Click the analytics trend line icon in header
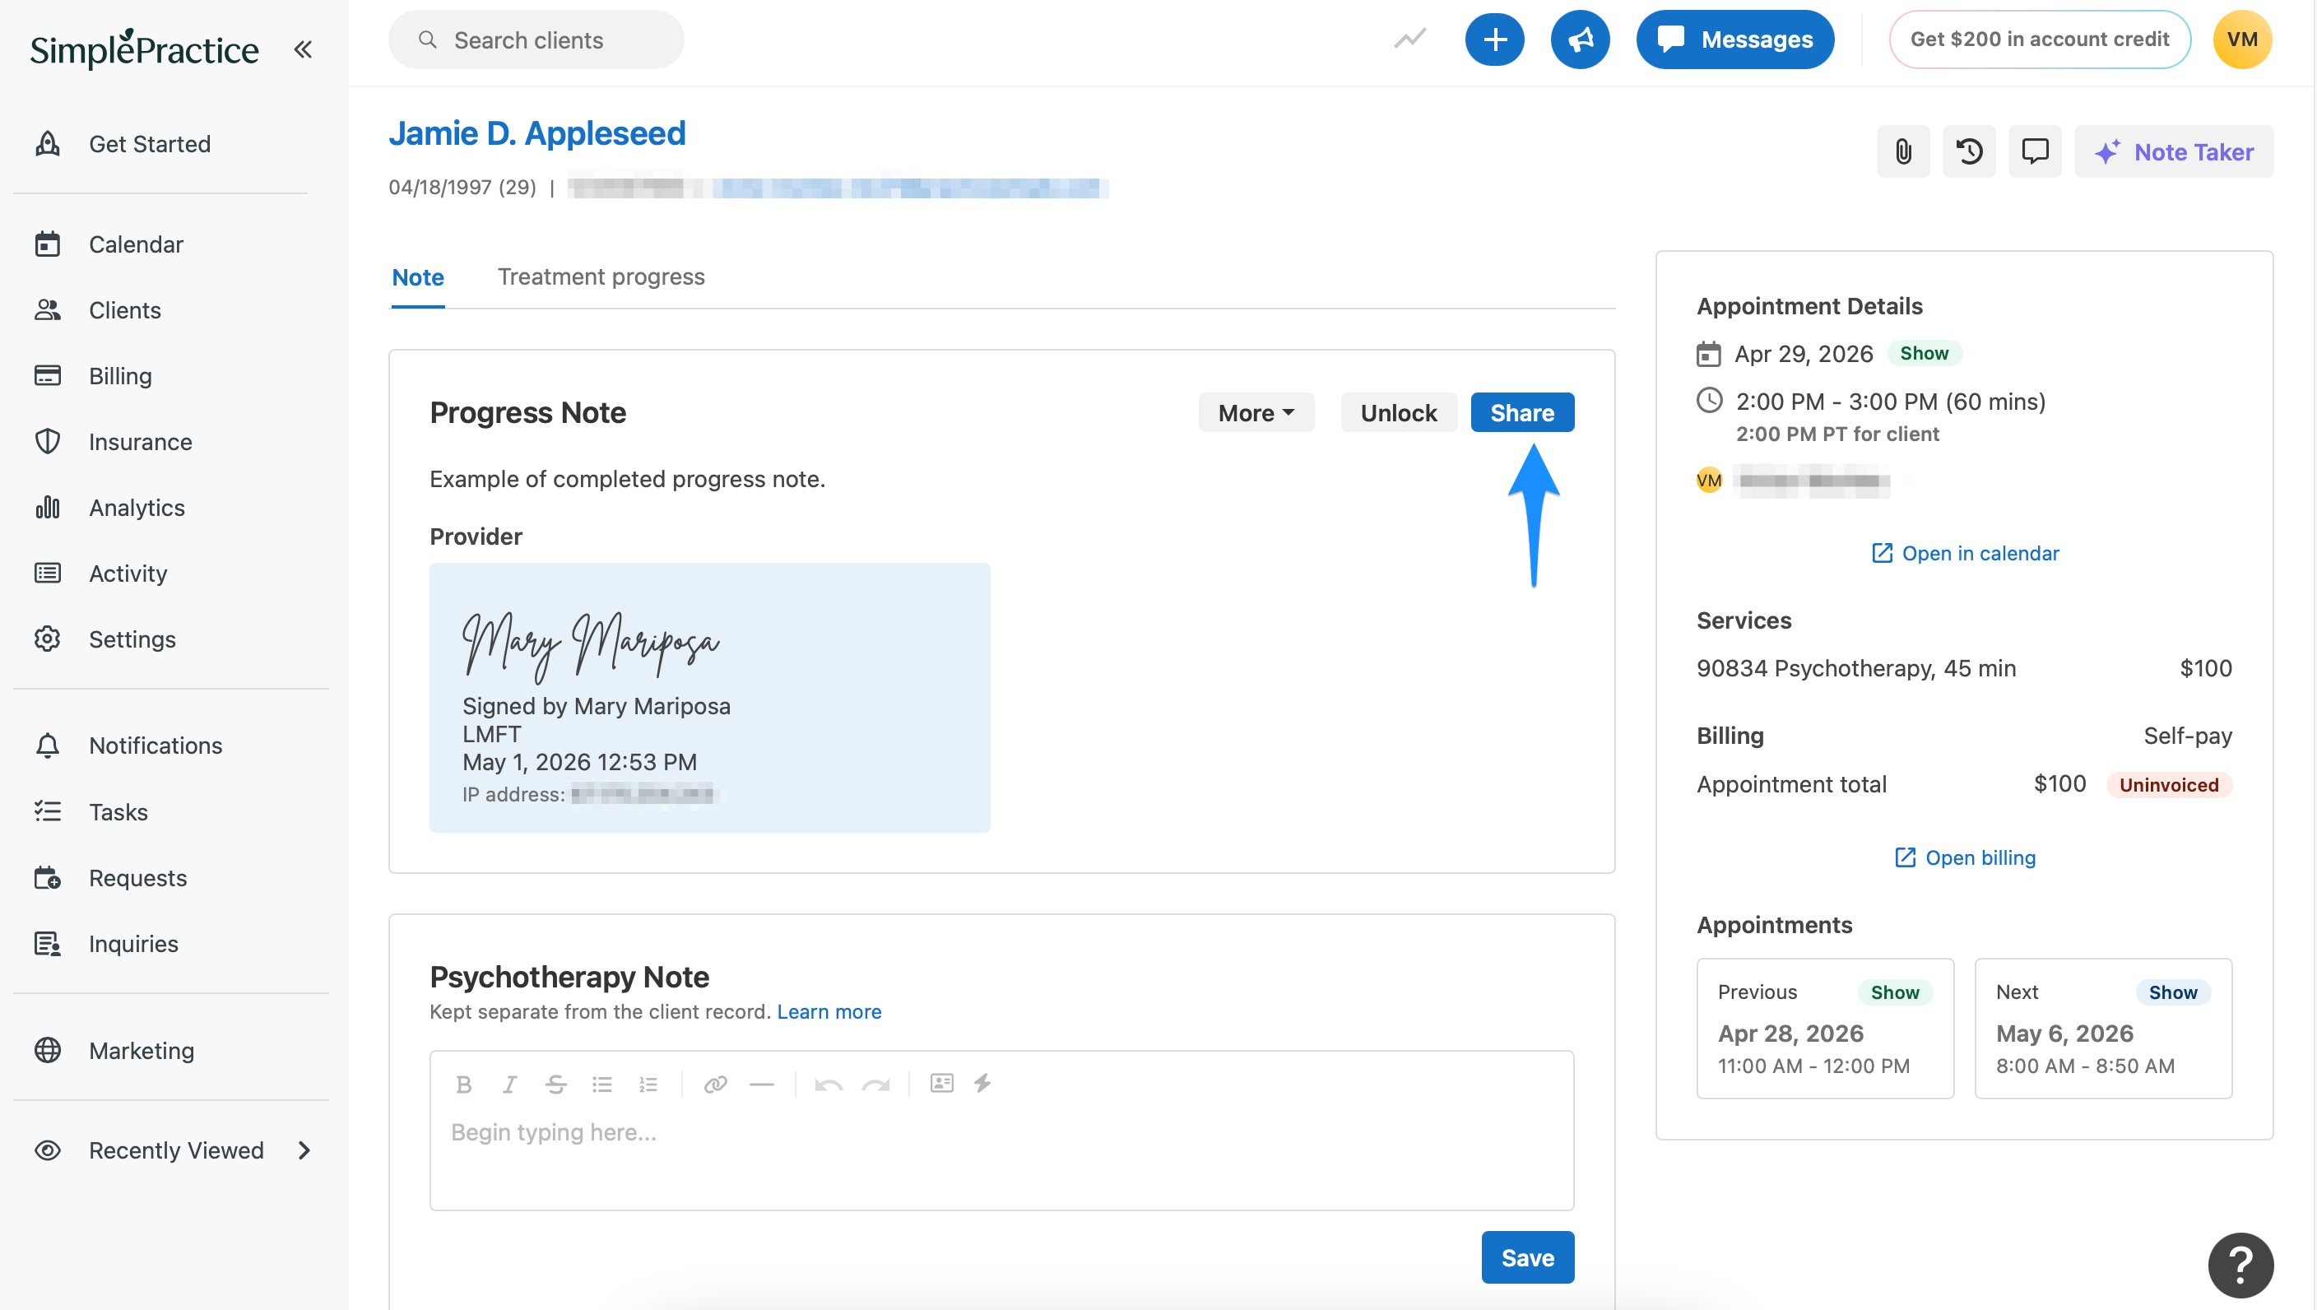 [x=1409, y=39]
